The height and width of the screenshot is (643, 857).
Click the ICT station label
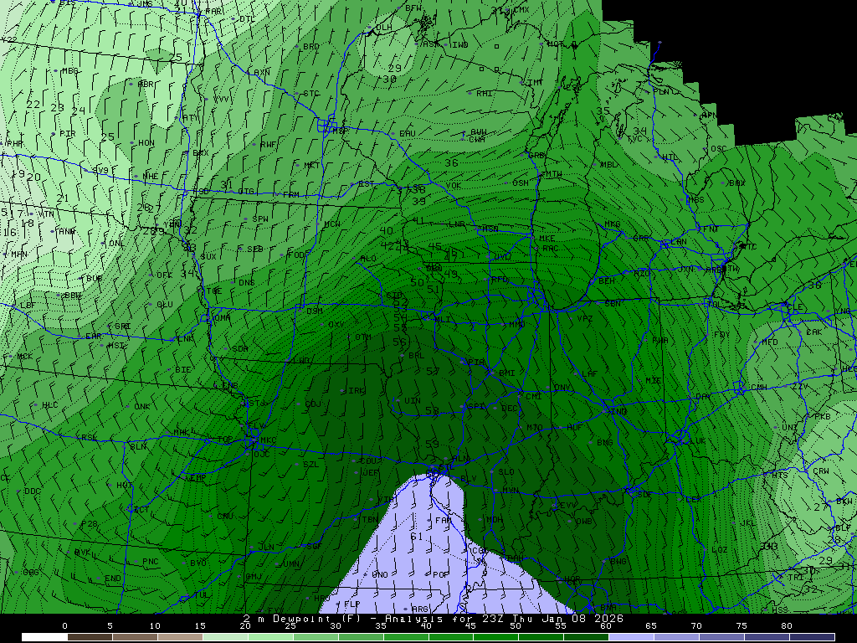(141, 510)
